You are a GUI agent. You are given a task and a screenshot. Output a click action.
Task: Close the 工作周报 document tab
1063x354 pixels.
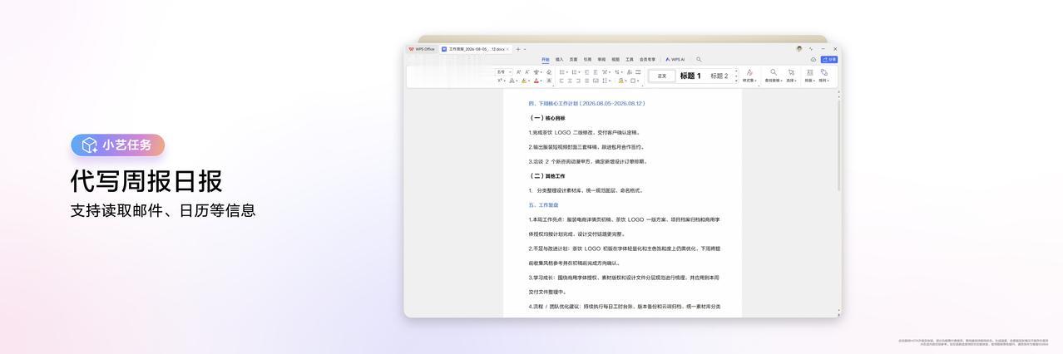point(507,49)
